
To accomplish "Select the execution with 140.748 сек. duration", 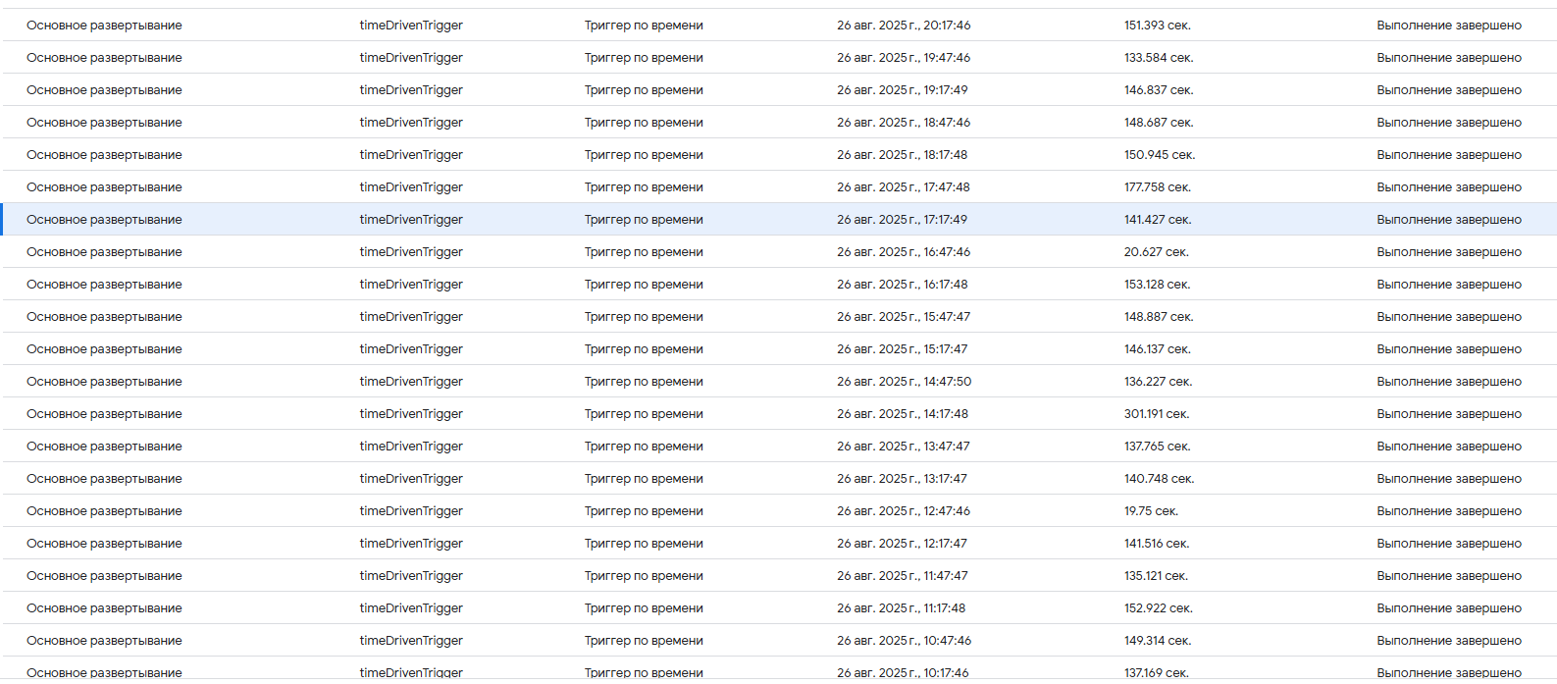I will [1158, 479].
